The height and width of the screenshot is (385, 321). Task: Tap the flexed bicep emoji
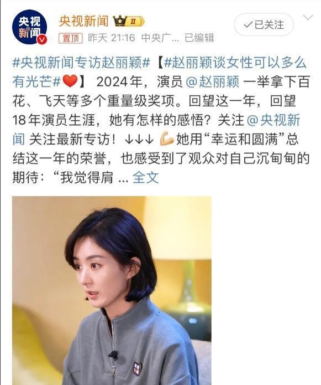[x=166, y=139]
